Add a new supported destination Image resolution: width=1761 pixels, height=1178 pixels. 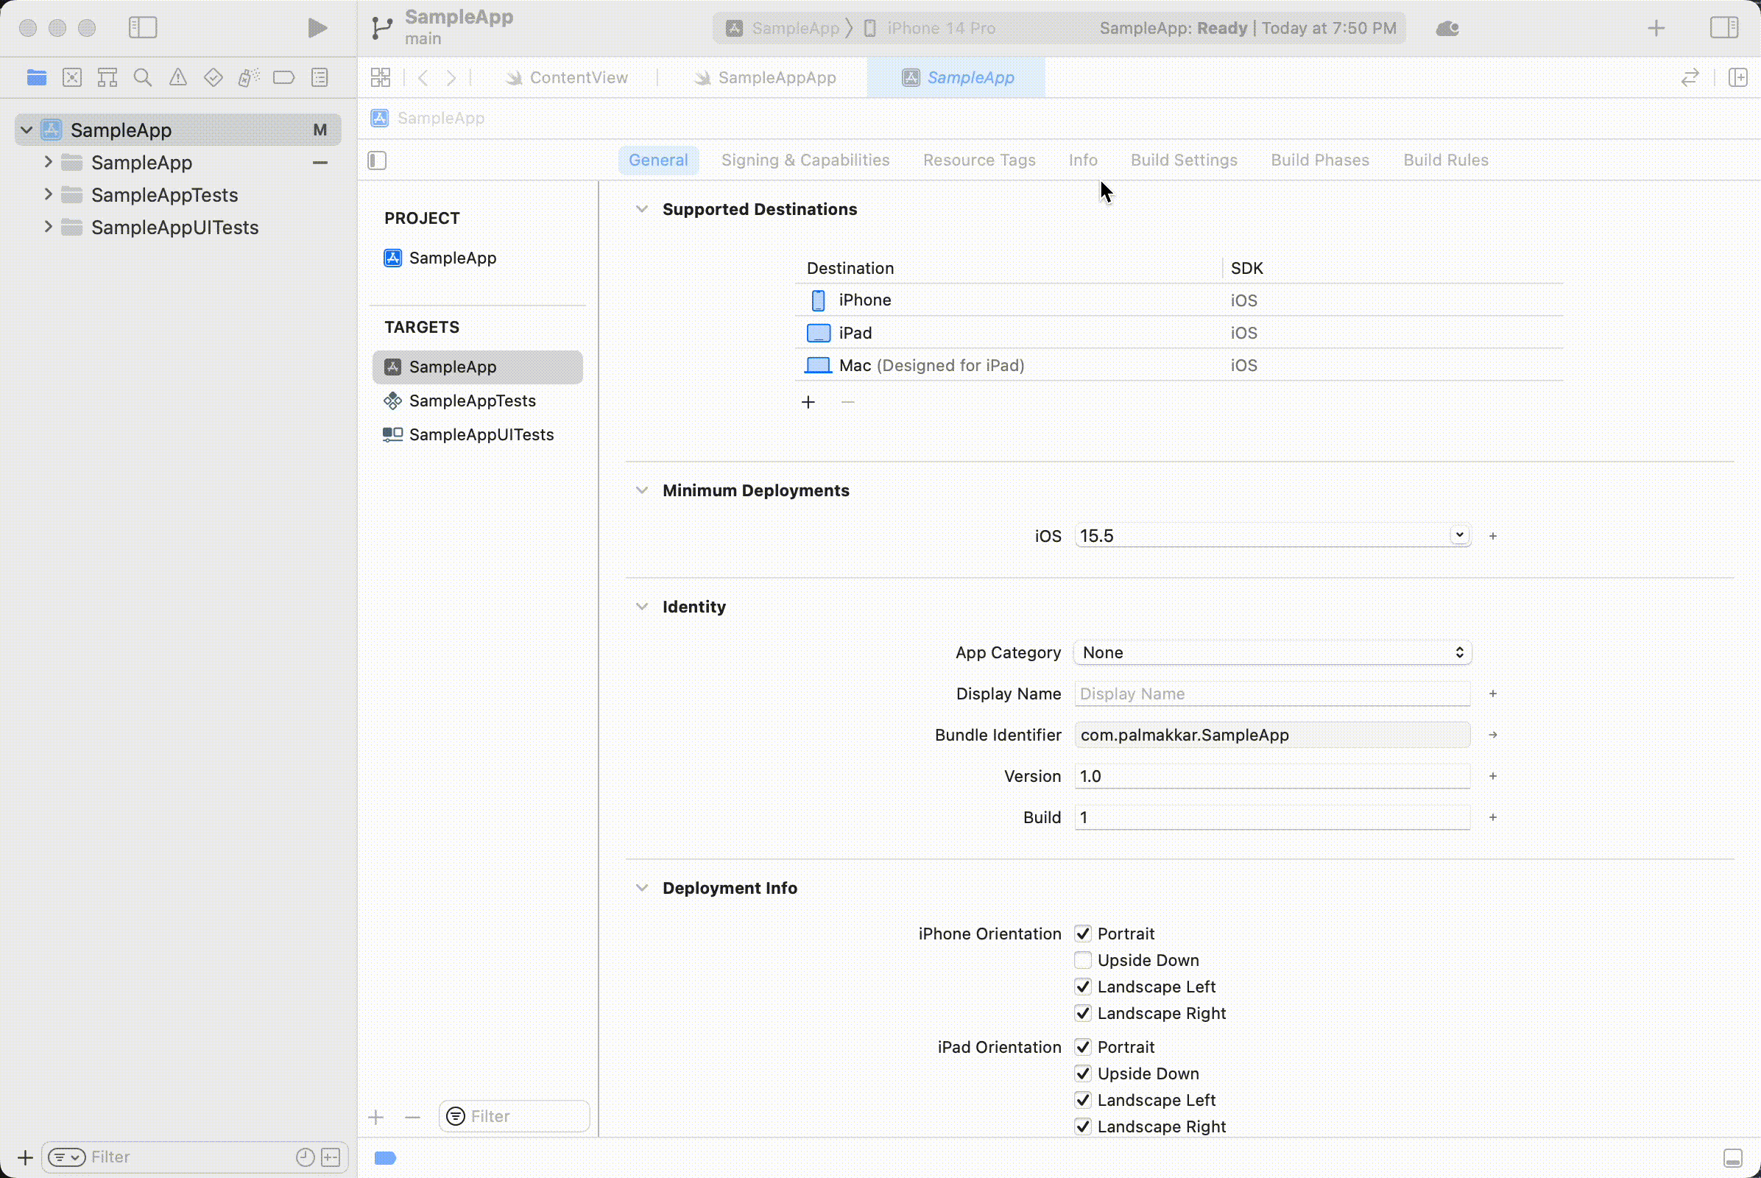(808, 402)
